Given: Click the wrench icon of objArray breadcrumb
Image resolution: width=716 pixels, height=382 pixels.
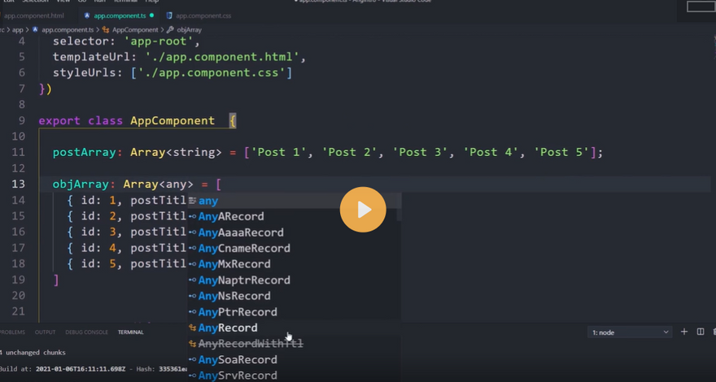Looking at the screenshot, I should point(170,29).
